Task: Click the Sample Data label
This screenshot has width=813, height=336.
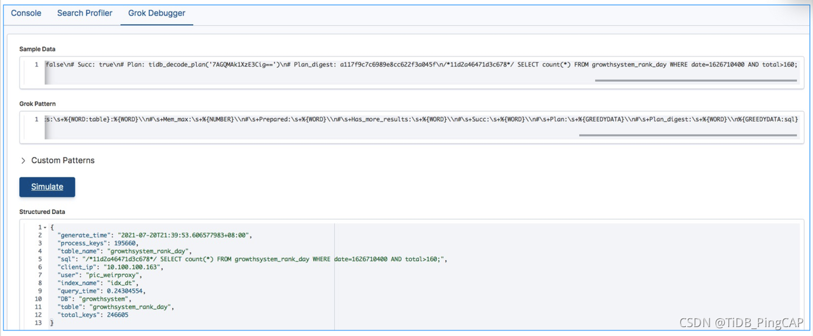Action: pos(37,49)
